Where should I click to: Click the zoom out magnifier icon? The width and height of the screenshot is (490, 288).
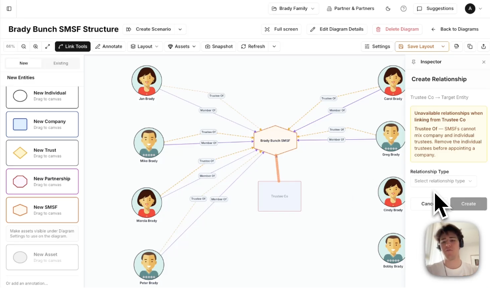coord(24,47)
